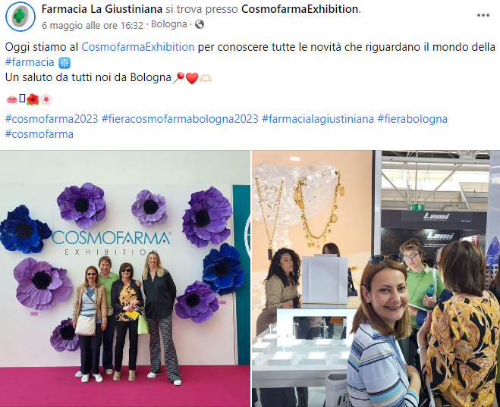This screenshot has height=407, width=500.
Task: Open the Farmacia La Giustiniana page name
Action: point(102,9)
